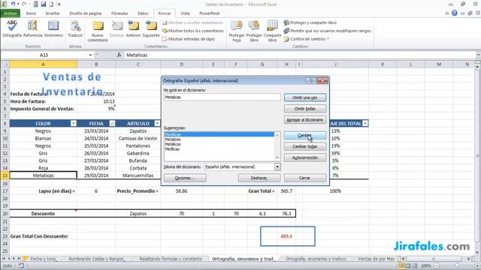This screenshot has height=270, width=481.
Task: Open the Fecha y hora sheet tab
Action: 43,259
